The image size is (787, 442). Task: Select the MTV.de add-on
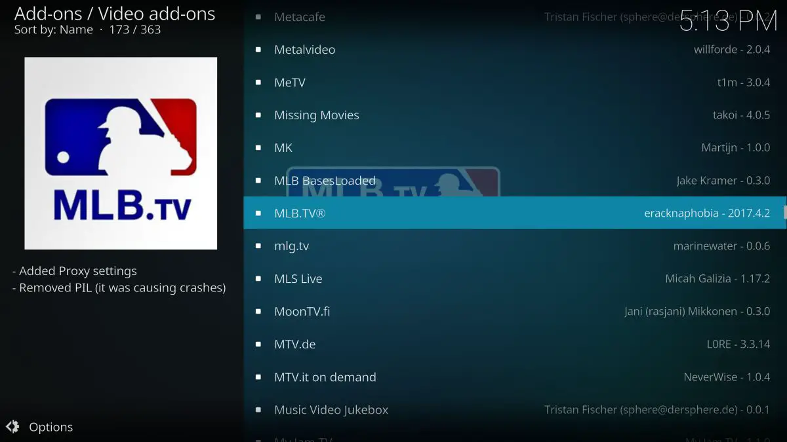pyautogui.click(x=515, y=344)
